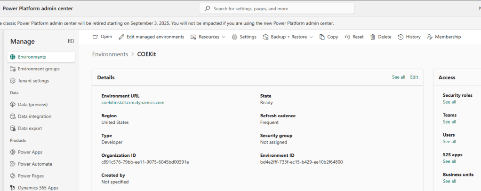Click the Delete trash icon

click(x=373, y=37)
